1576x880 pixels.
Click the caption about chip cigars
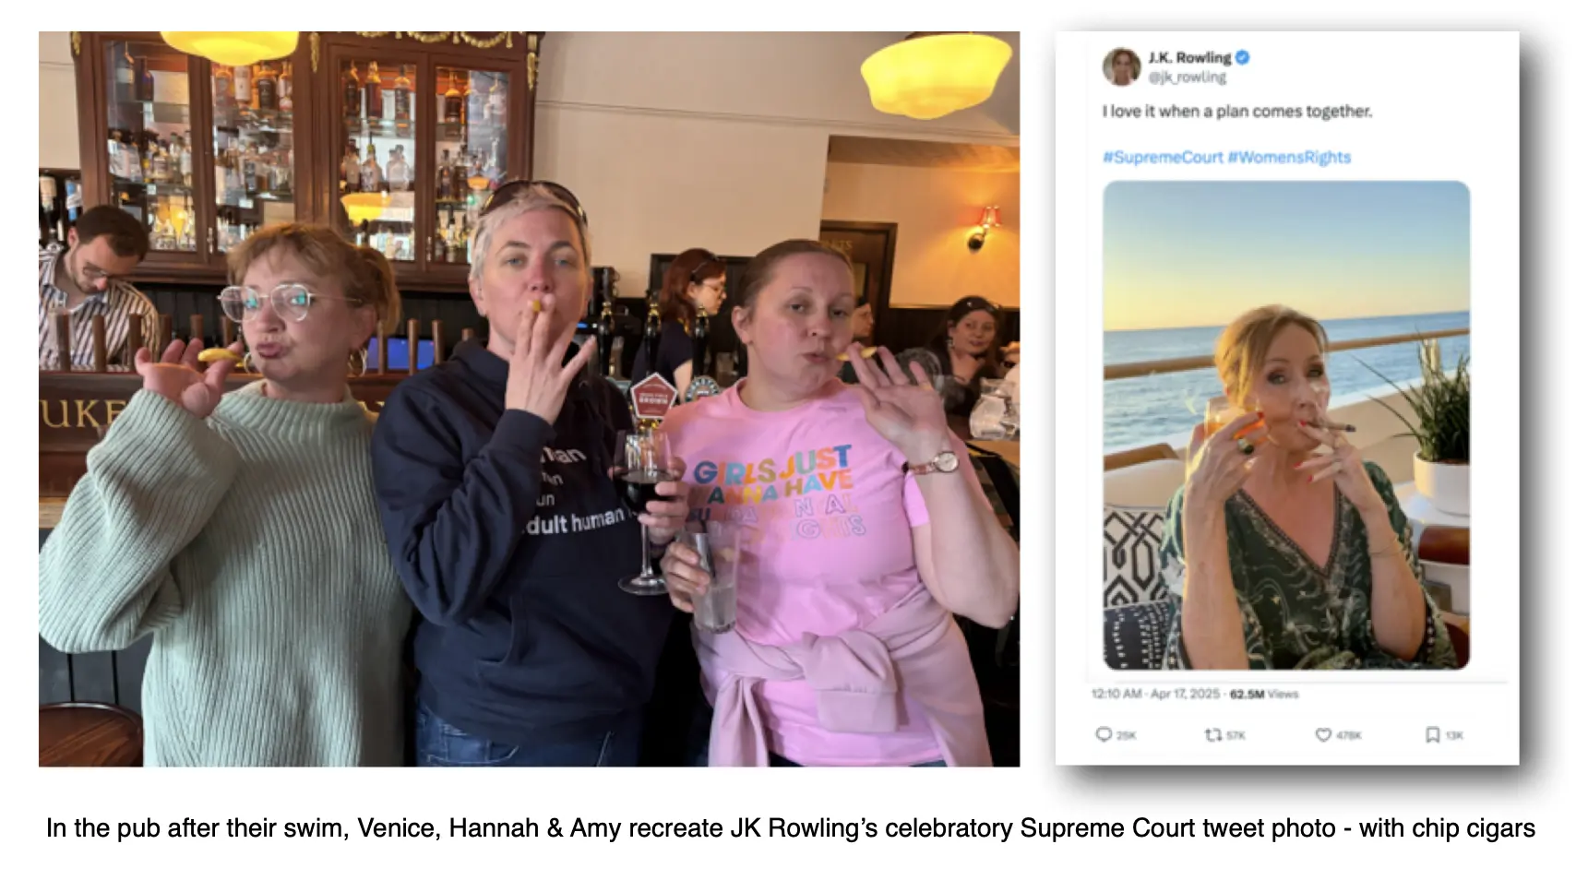(x=790, y=827)
